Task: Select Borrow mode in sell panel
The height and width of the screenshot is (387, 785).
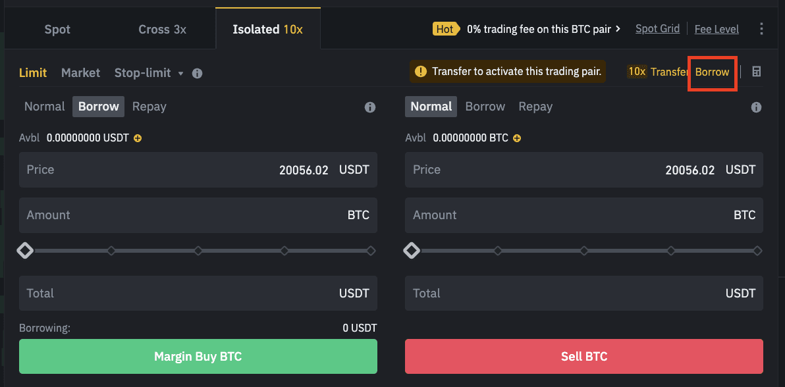Action: 485,107
